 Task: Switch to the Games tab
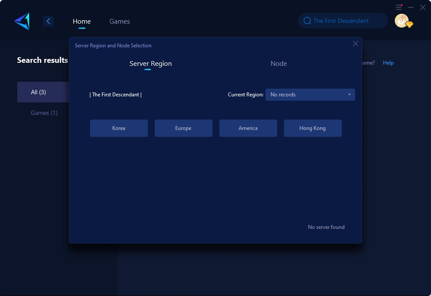point(119,22)
